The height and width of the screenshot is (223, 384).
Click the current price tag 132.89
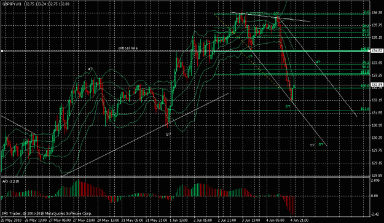(377, 85)
